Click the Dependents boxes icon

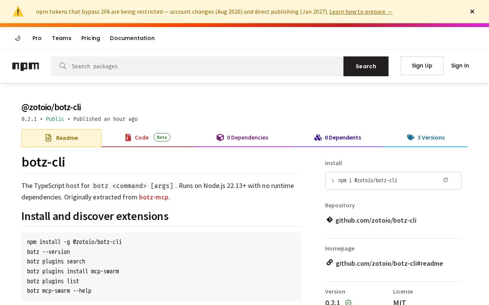tap(318, 137)
